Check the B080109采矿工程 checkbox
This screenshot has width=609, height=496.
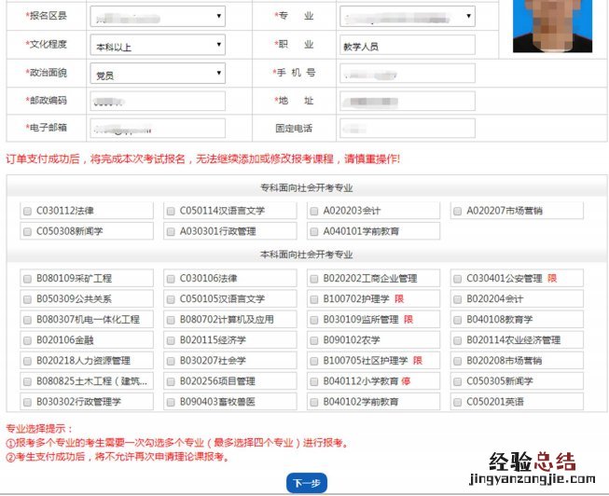(x=27, y=279)
